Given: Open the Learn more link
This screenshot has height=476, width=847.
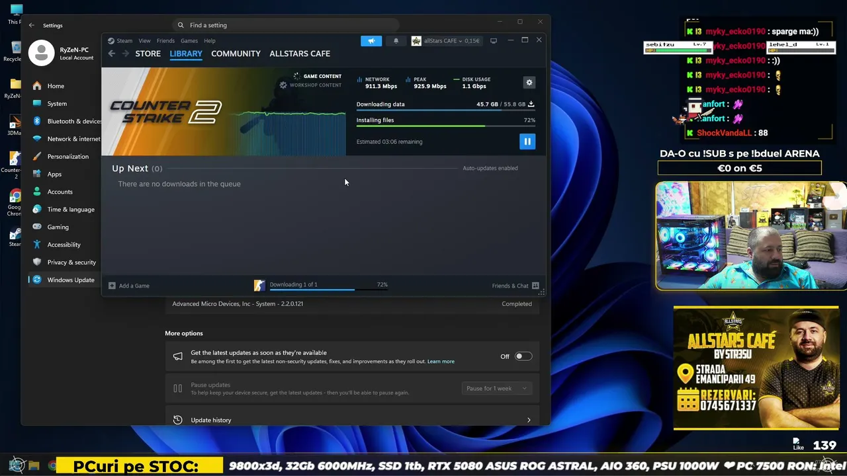Looking at the screenshot, I should (441, 362).
